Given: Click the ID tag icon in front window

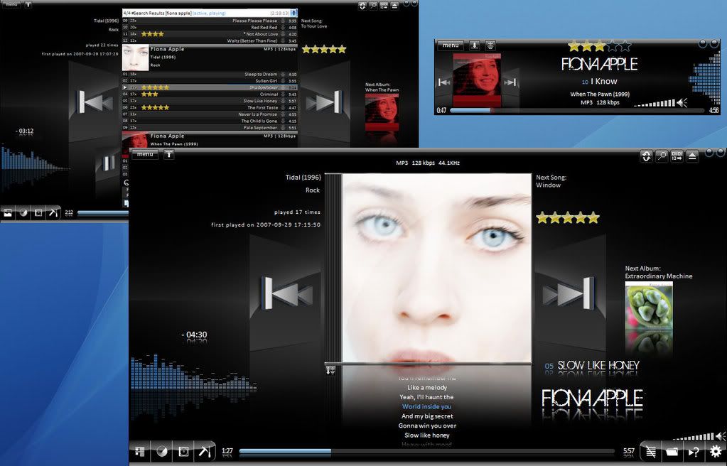Looking at the screenshot, I should click(677, 156).
